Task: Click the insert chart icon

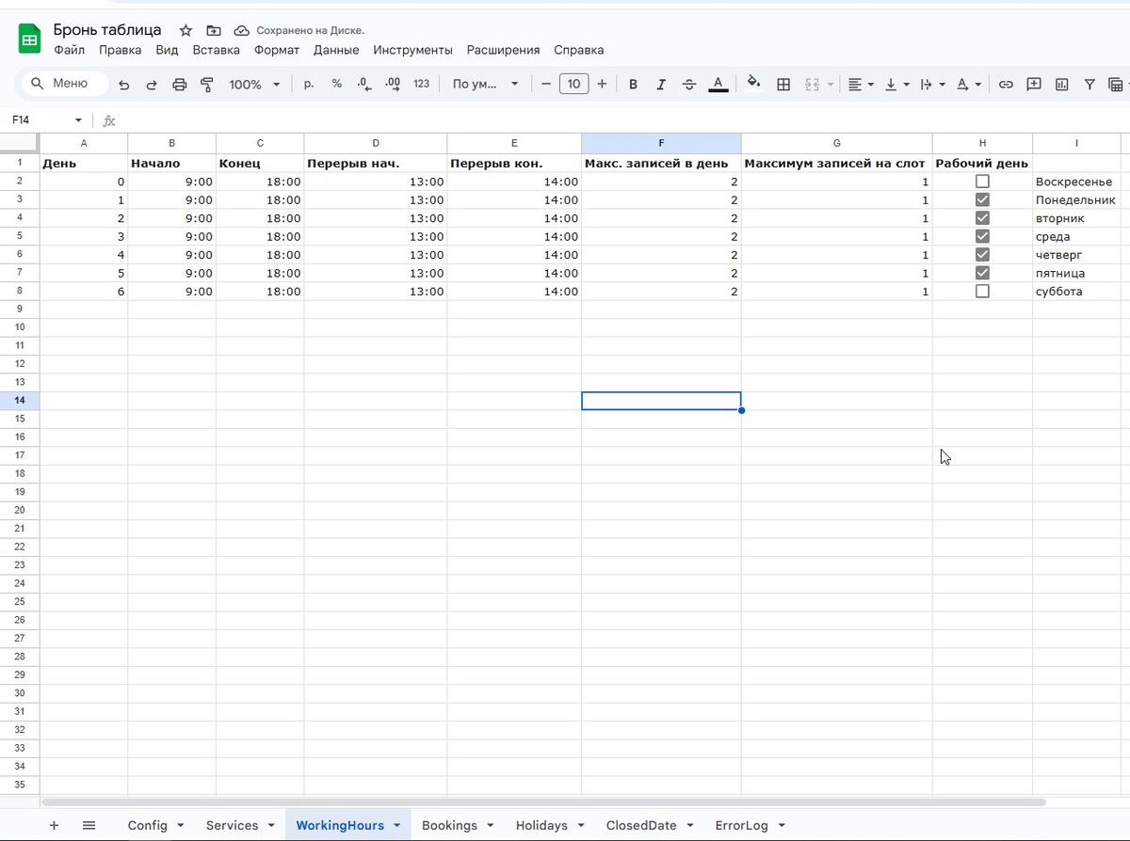Action: (x=1062, y=85)
